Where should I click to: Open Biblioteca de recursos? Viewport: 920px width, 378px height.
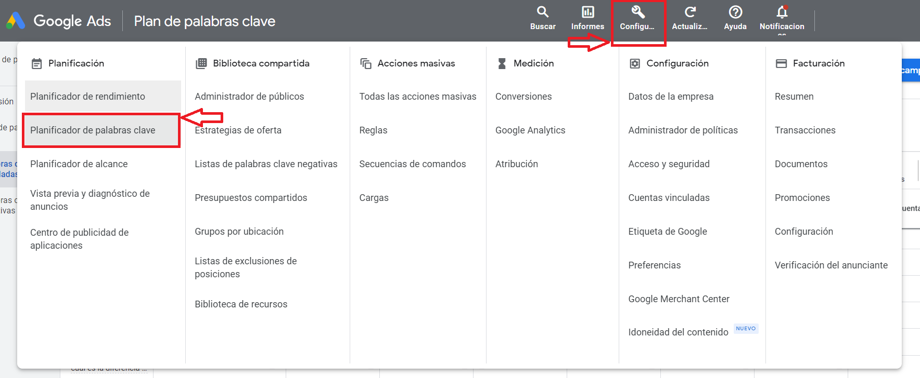241,304
